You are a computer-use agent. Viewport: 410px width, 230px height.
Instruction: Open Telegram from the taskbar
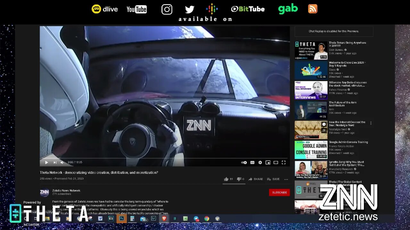tap(196, 218)
